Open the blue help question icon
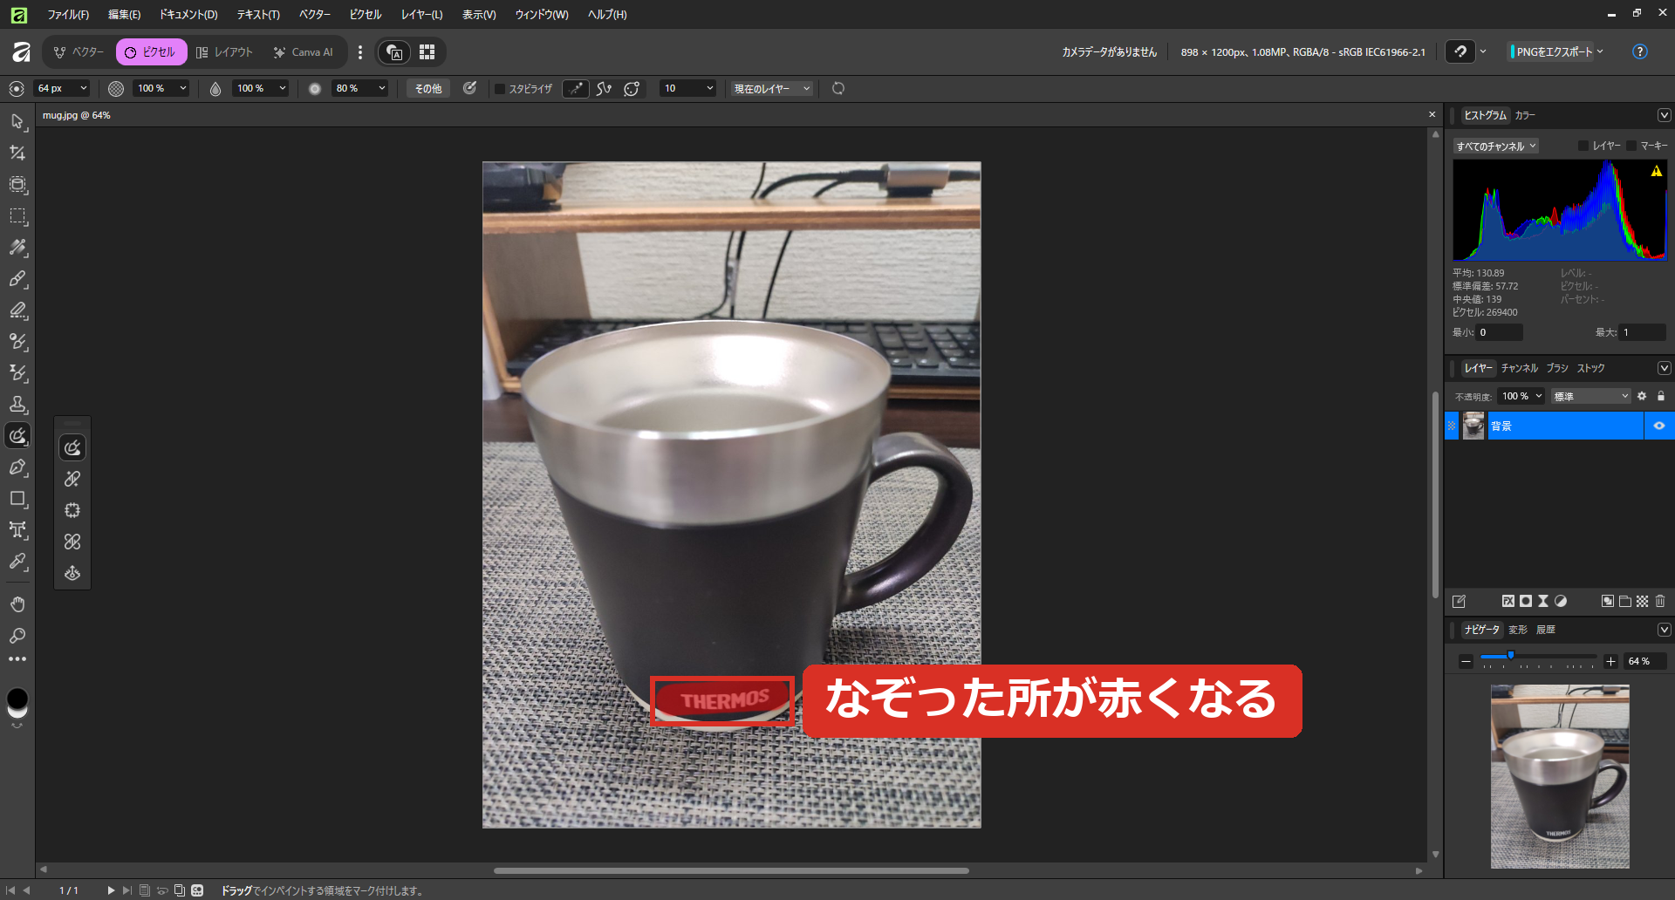The height and width of the screenshot is (900, 1675). click(x=1640, y=51)
